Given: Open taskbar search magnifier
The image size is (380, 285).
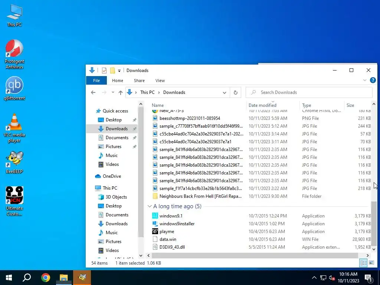Looking at the screenshot, I should [27, 278].
